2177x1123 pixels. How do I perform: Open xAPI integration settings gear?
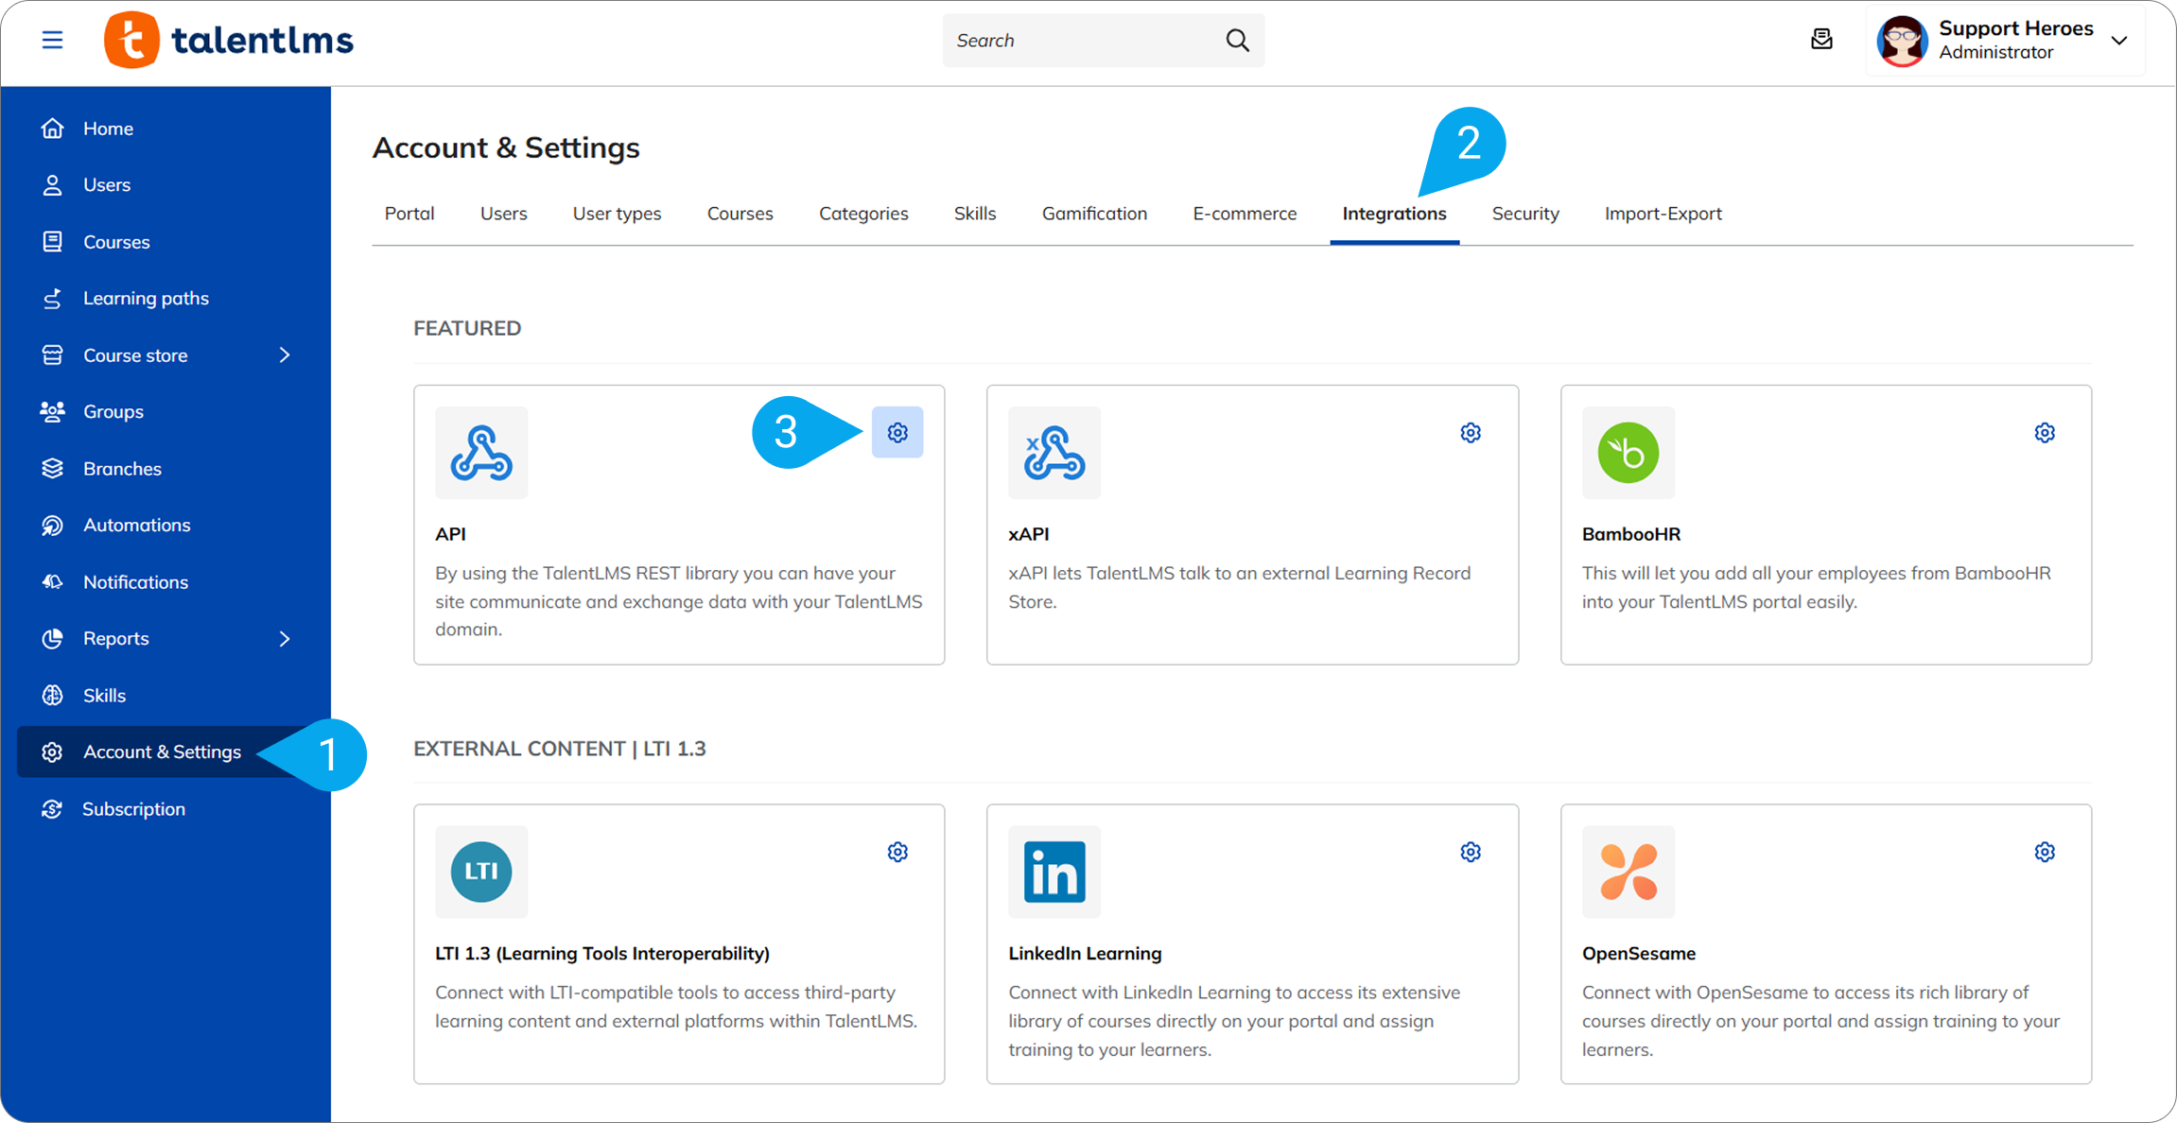point(1470,433)
